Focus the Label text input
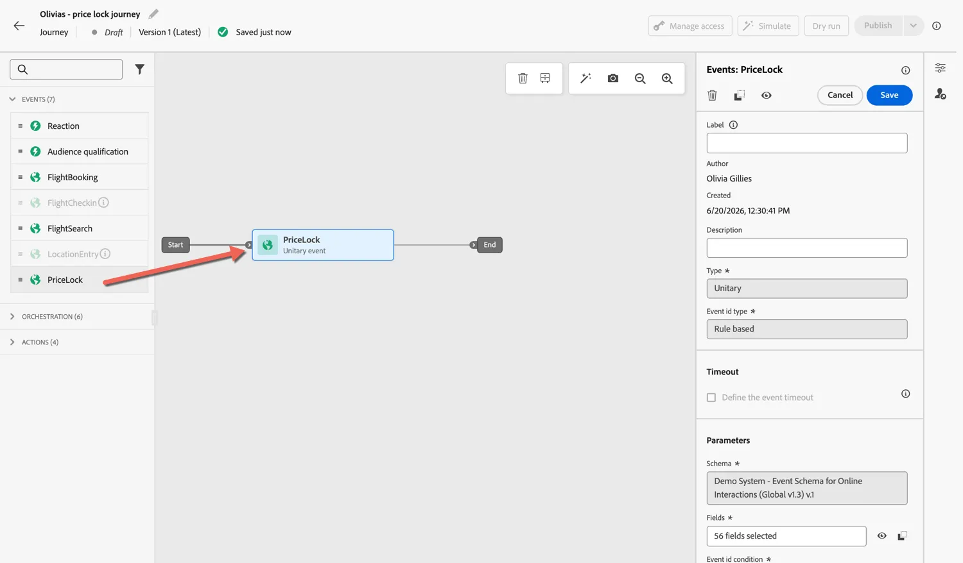963x563 pixels. (807, 143)
